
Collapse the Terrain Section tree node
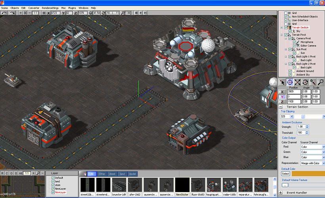[281, 28]
